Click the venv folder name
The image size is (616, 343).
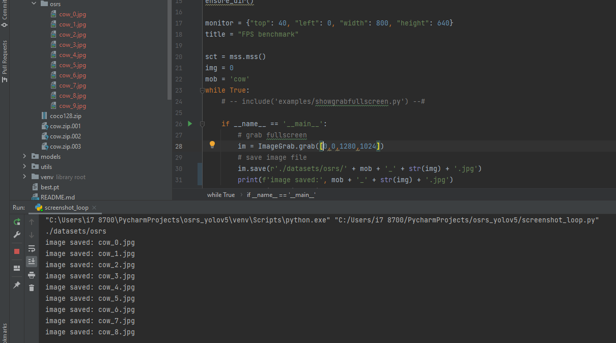click(47, 177)
